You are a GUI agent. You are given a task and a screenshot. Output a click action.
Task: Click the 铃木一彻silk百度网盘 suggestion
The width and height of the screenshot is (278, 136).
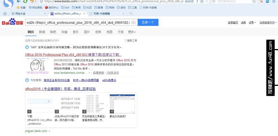click(86, 80)
